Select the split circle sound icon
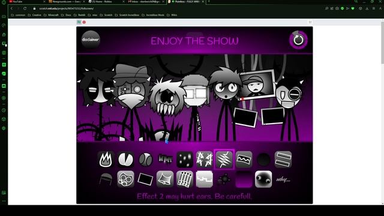Screen dimensions: 384x216 pos(125,160)
